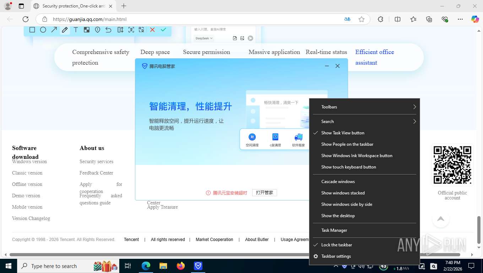Click the C盘清理 icon in installer
This screenshot has width=483, height=273.
[275, 137]
